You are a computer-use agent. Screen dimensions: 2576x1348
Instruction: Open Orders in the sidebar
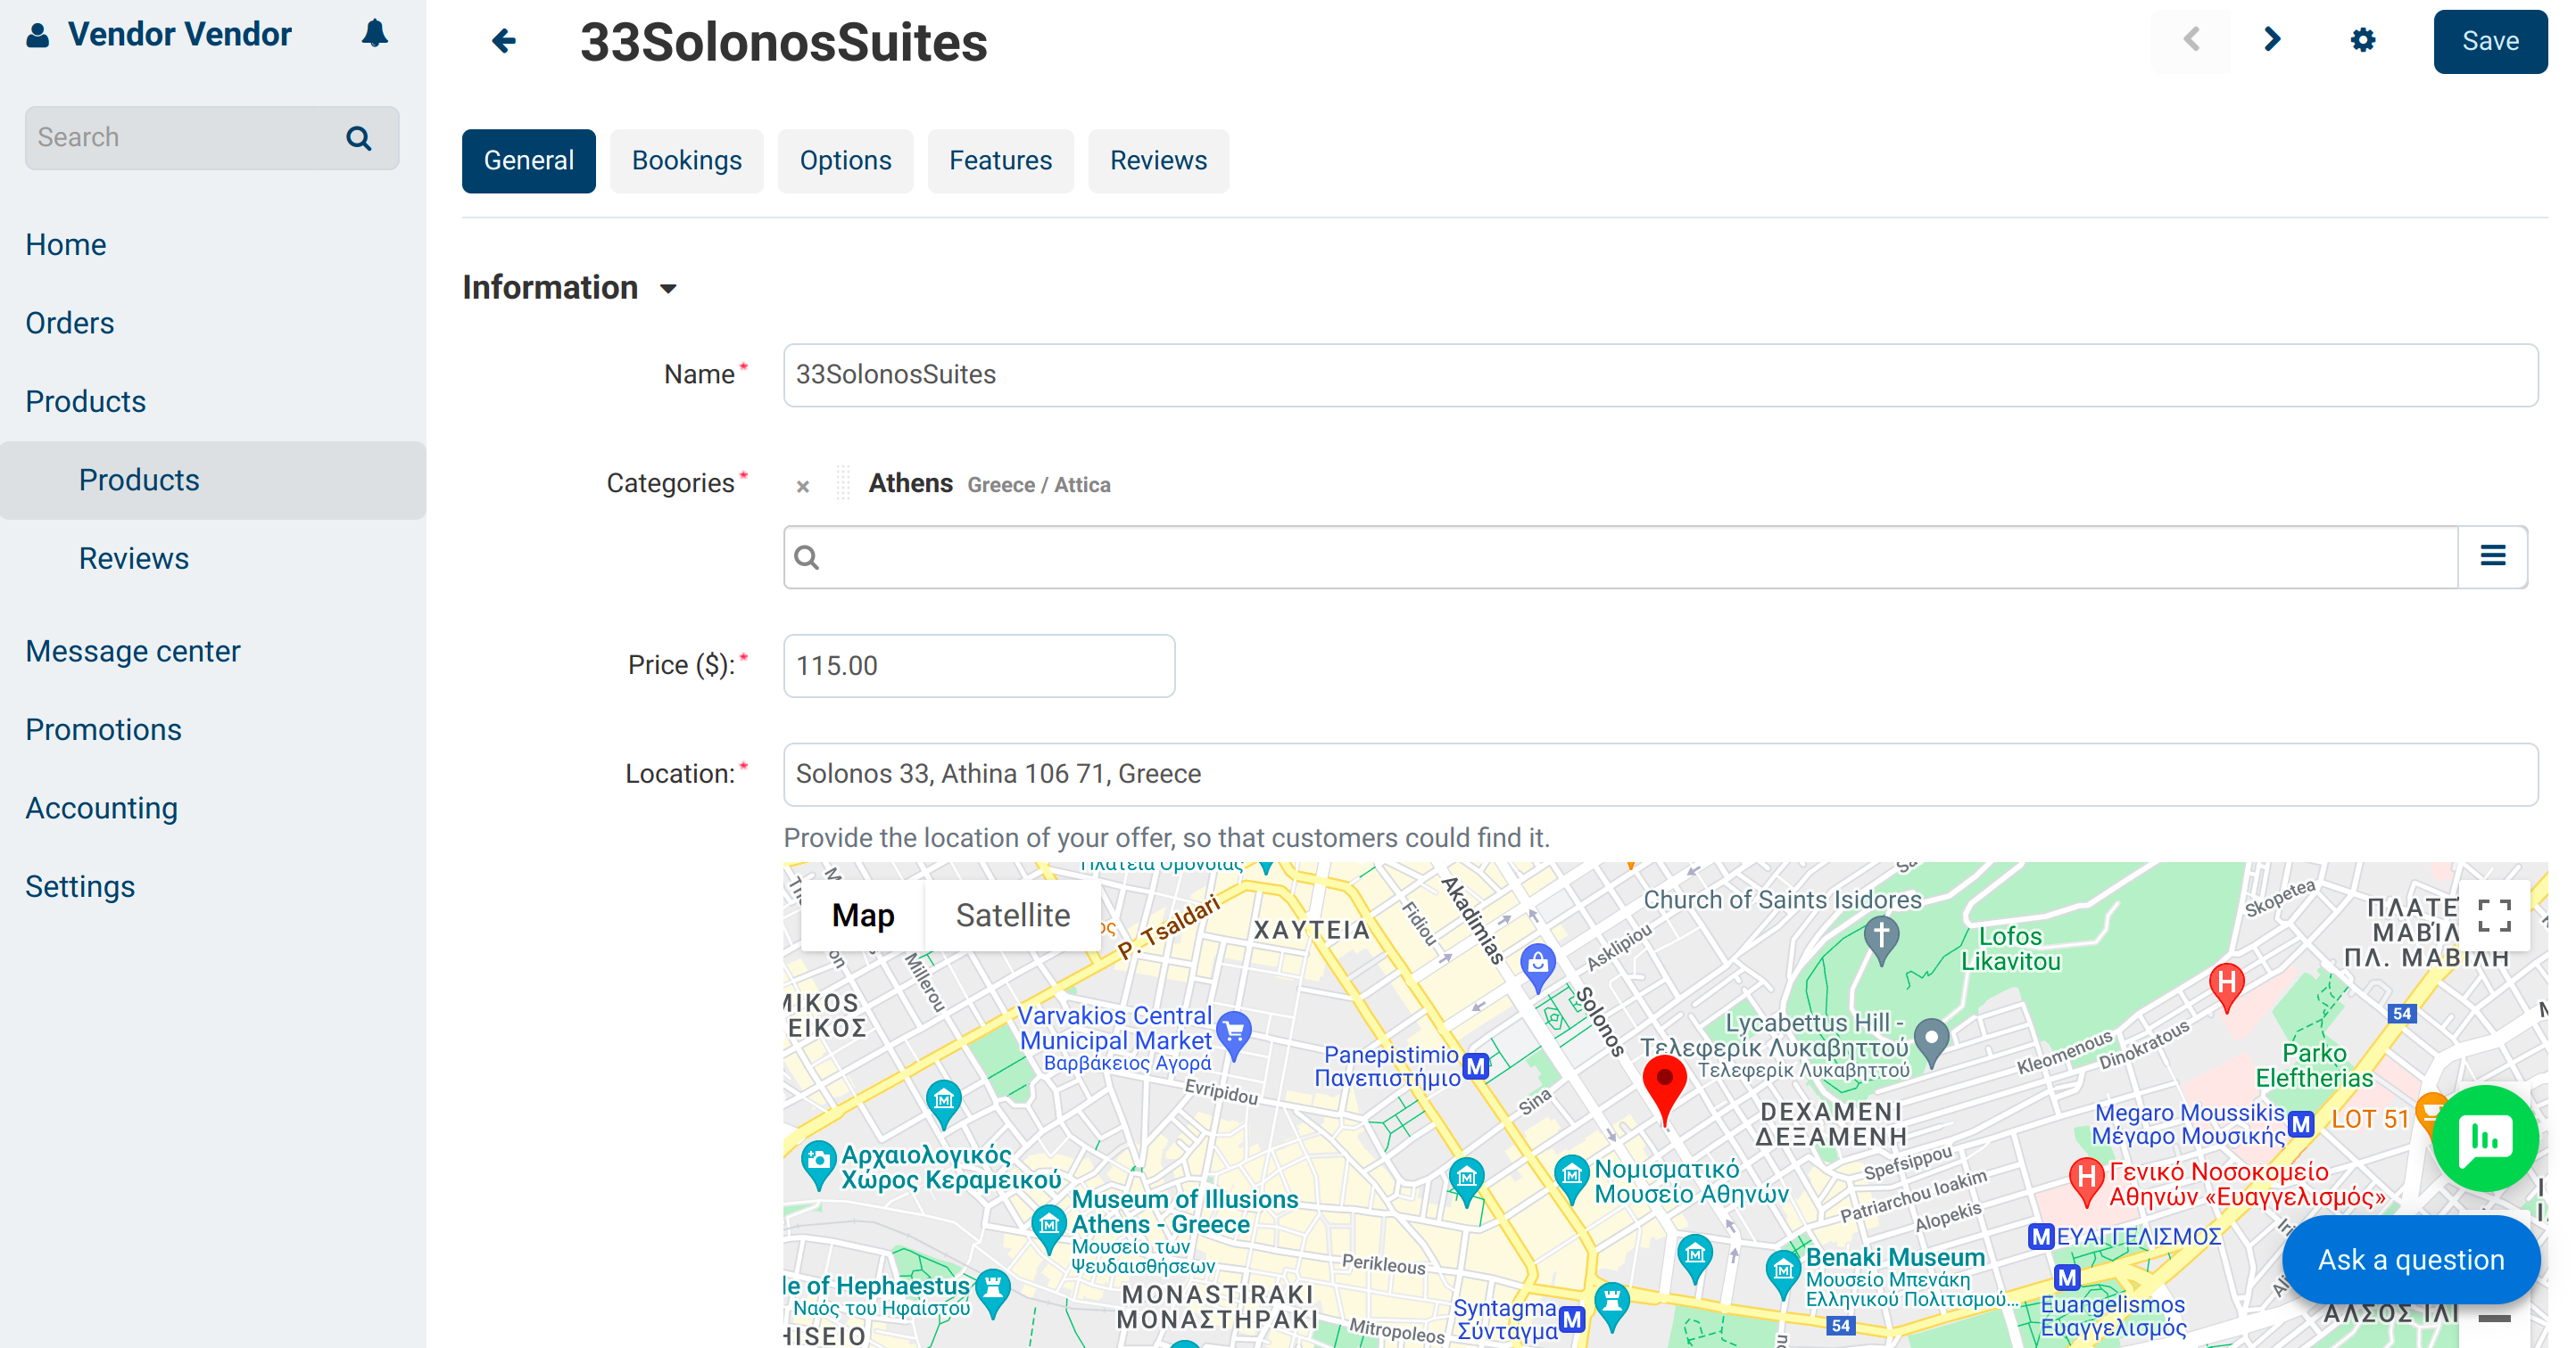click(70, 324)
